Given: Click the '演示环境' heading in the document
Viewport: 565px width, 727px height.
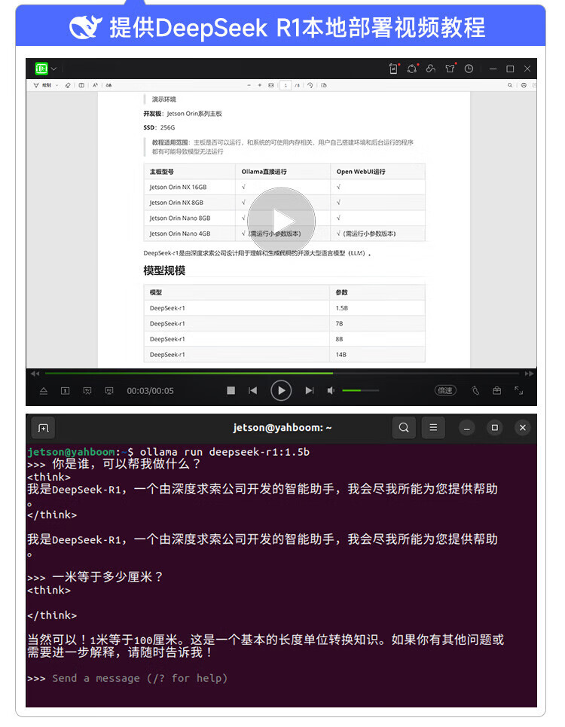Looking at the screenshot, I should 163,99.
